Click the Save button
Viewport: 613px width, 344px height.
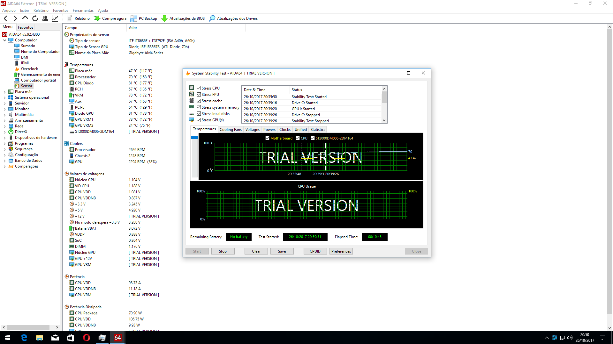pyautogui.click(x=282, y=251)
